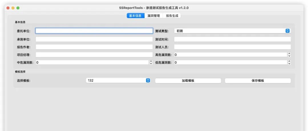Image resolution: width=308 pixels, height=131 pixels.
Task: Click the 承测单位 input field
Action: pos(94,39)
